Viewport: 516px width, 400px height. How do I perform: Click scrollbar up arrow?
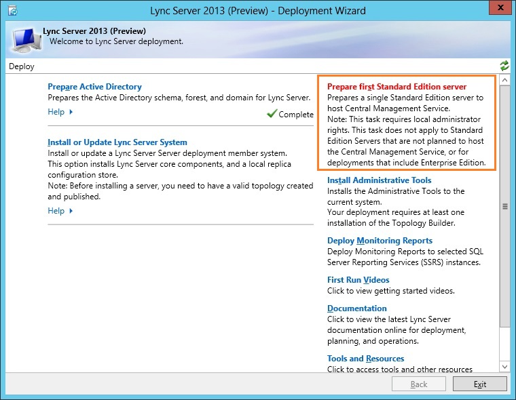[x=504, y=80]
